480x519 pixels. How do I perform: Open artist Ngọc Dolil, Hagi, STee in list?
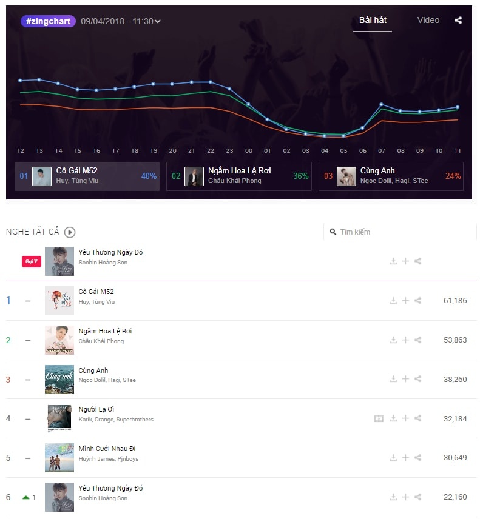pos(107,380)
